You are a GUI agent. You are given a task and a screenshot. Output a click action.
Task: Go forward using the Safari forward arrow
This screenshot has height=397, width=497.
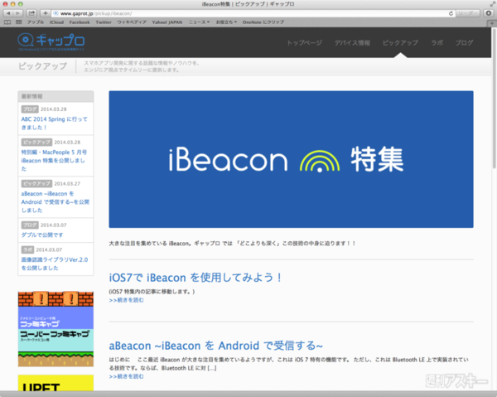tap(17, 13)
